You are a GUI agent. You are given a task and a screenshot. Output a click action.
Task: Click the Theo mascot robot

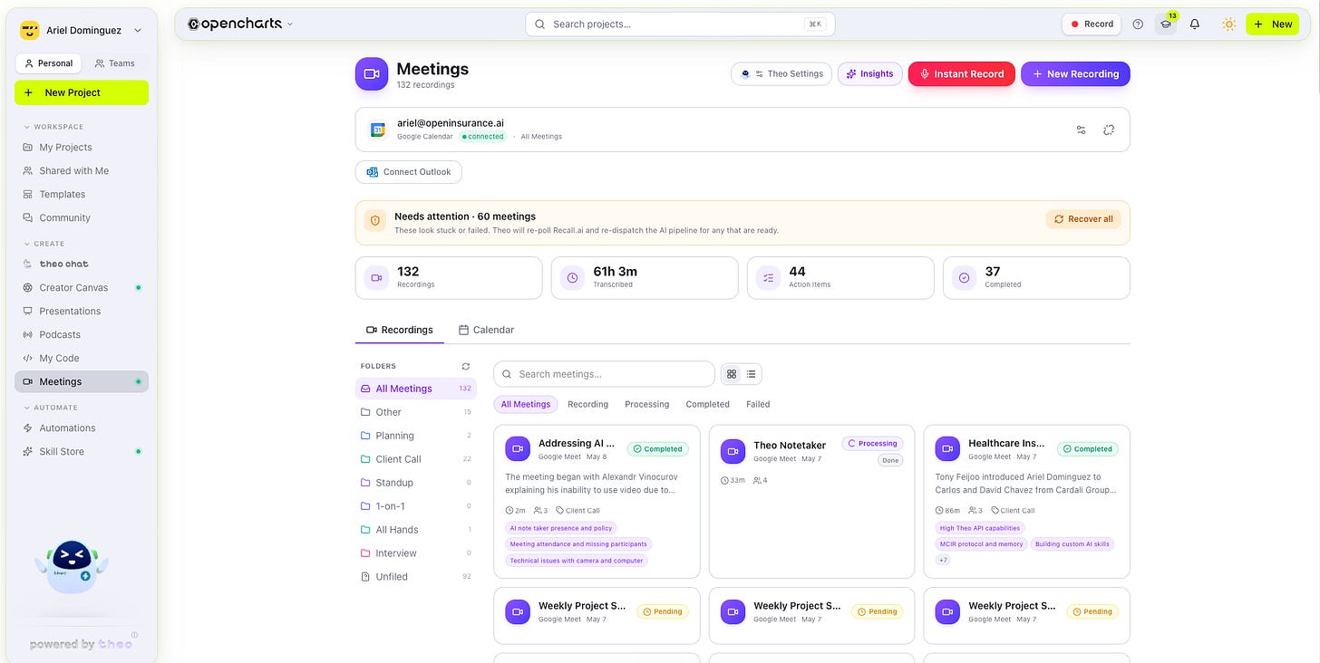point(72,568)
